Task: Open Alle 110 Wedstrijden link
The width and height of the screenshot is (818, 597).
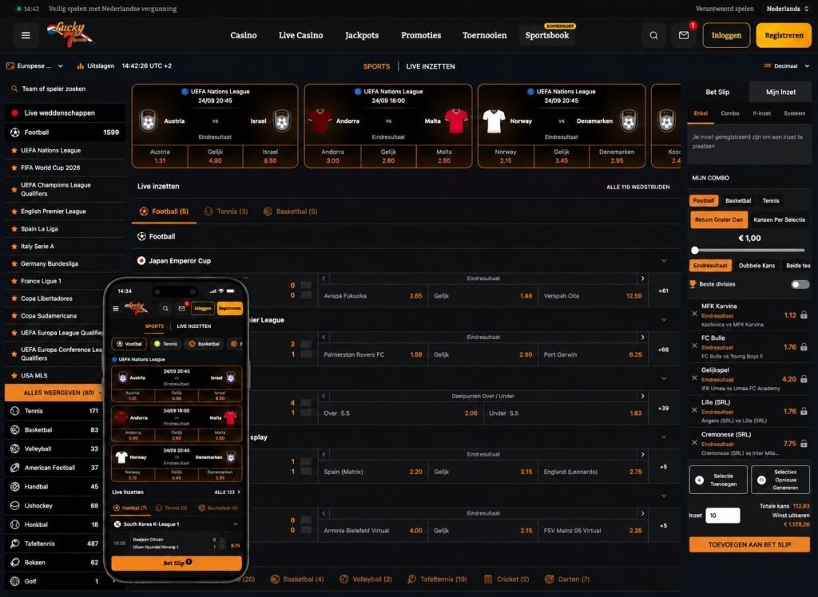Action: click(x=637, y=188)
